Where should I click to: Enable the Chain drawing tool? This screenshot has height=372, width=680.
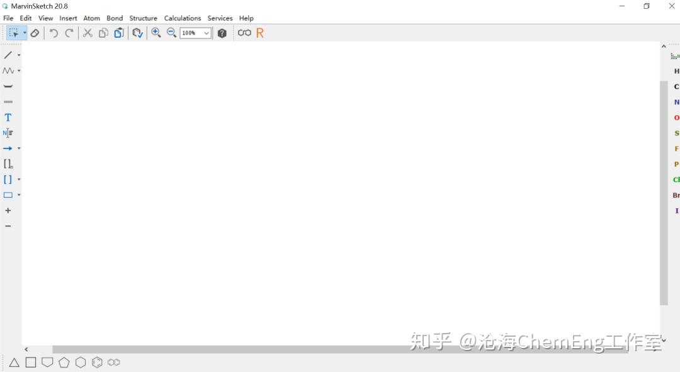[x=8, y=70]
